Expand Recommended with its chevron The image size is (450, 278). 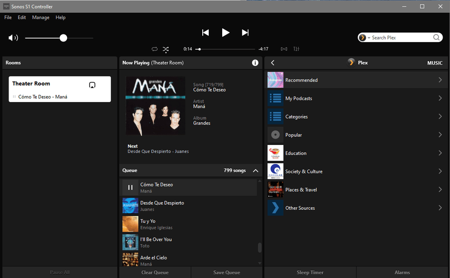point(440,80)
